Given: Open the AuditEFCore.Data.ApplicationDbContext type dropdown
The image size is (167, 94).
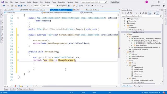Looking at the screenshot, I should [x=62, y=13].
